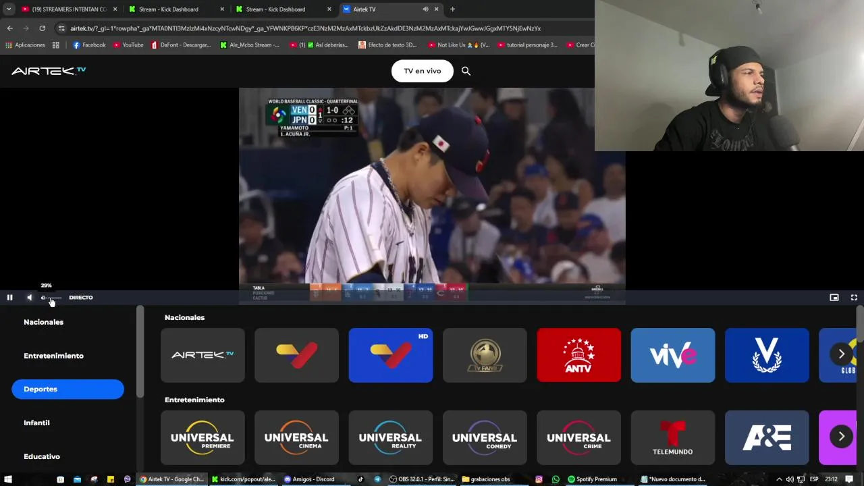This screenshot has height=486, width=864.
Task: Open the YouTube bookmark
Action: [x=128, y=45]
